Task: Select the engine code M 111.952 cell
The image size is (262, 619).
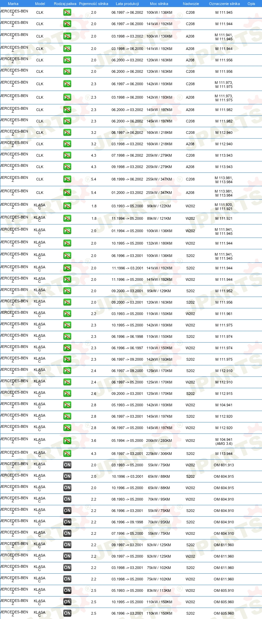Action: click(x=224, y=291)
